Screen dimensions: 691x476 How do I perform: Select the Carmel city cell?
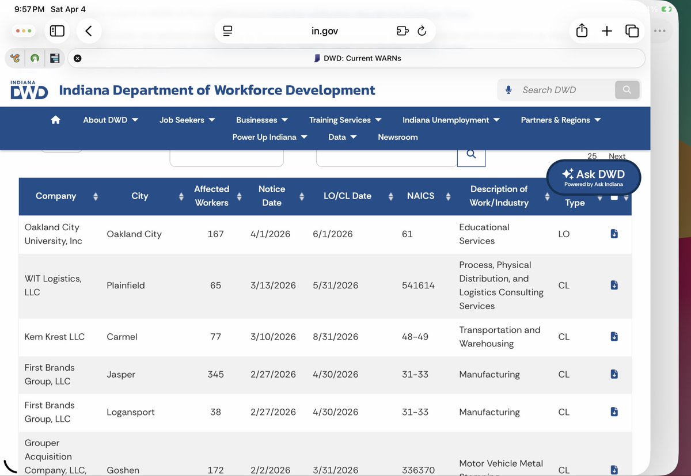pos(122,337)
